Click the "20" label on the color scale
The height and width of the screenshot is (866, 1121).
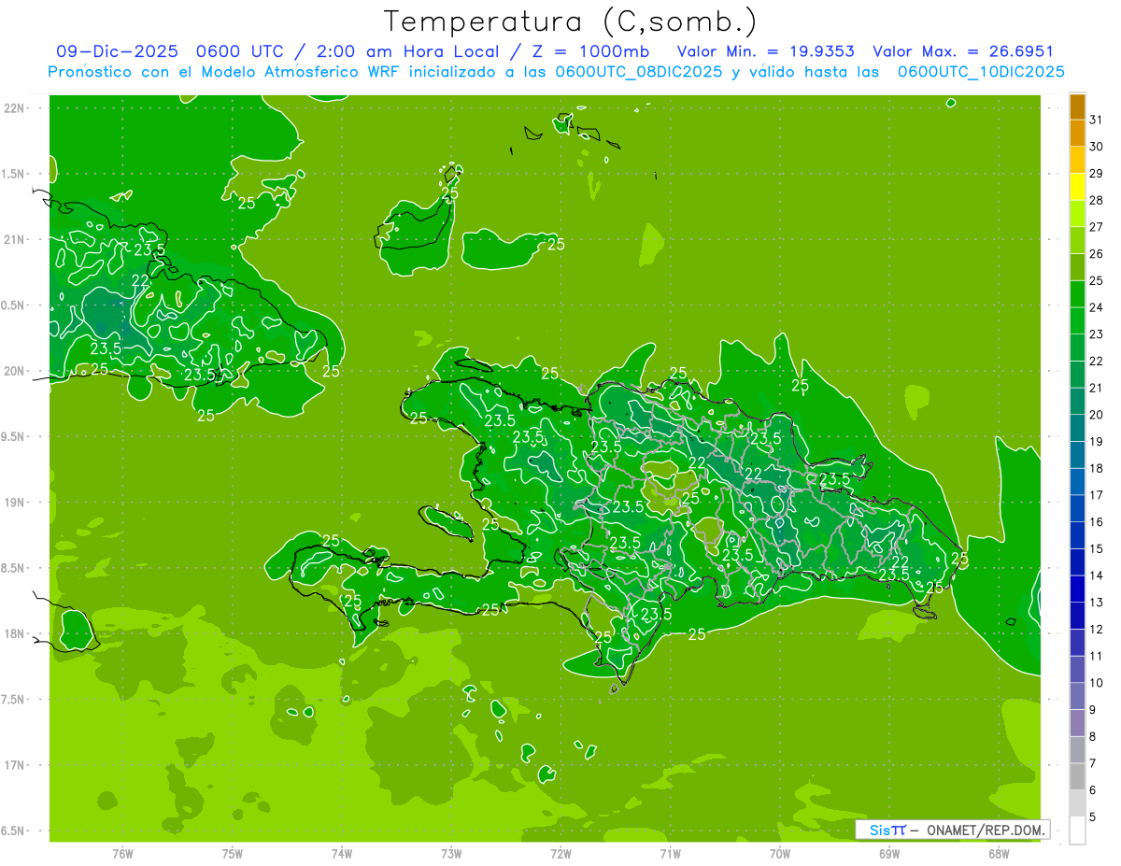coord(1096,414)
